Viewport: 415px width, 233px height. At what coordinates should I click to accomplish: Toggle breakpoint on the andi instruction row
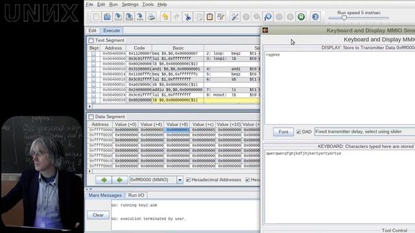[93, 69]
